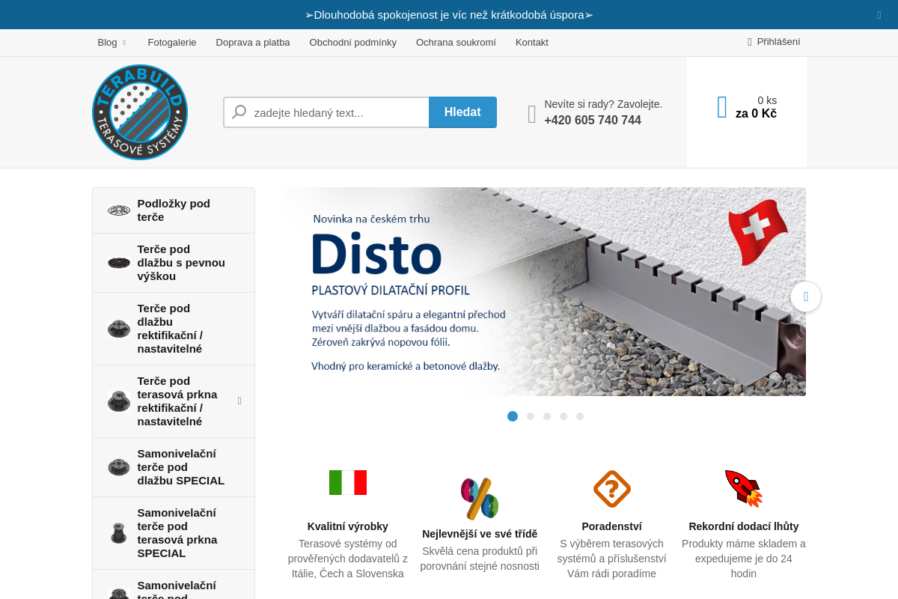Click Nejlevnější ve své třídě heading
The image size is (898, 599).
click(480, 534)
